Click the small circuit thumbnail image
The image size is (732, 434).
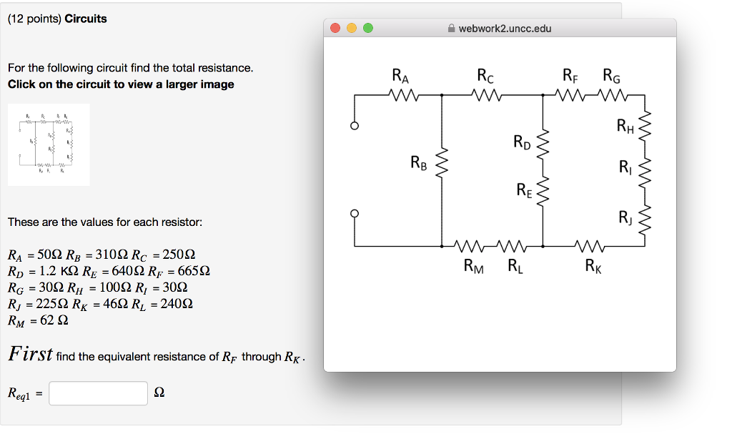tap(48, 144)
